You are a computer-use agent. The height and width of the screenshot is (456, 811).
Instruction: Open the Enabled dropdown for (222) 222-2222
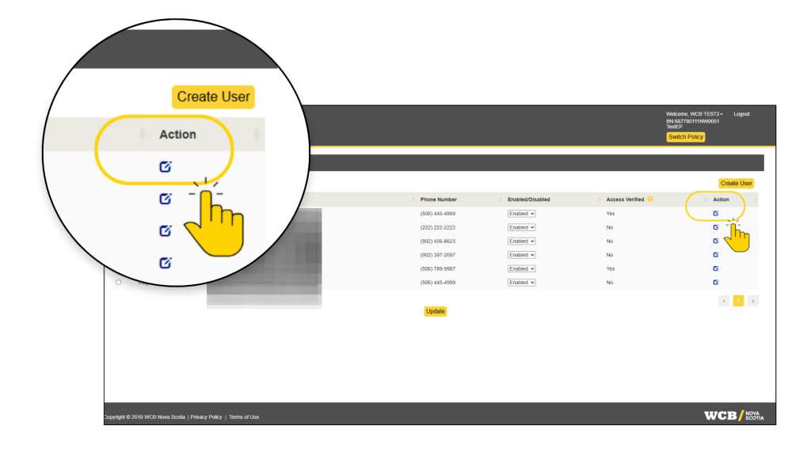point(521,227)
